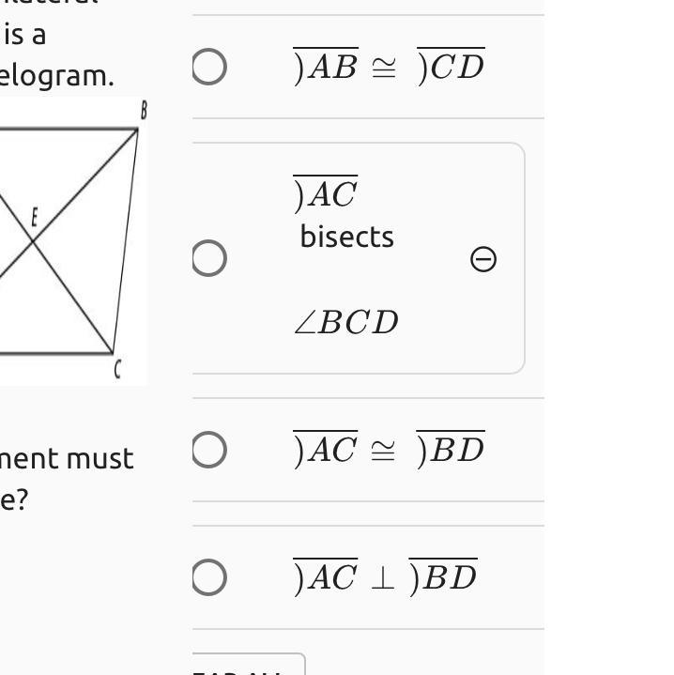Image resolution: width=674 pixels, height=675 pixels.
Task: Click side BC of the parallelogram figure
Action: coord(125,241)
